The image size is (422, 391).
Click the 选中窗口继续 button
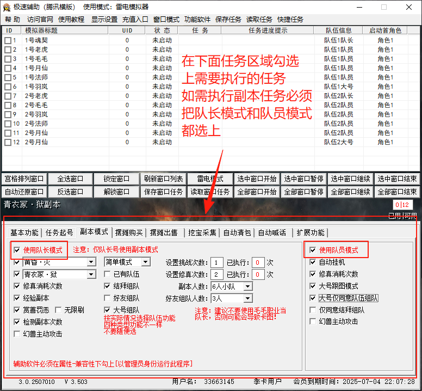pos(350,179)
